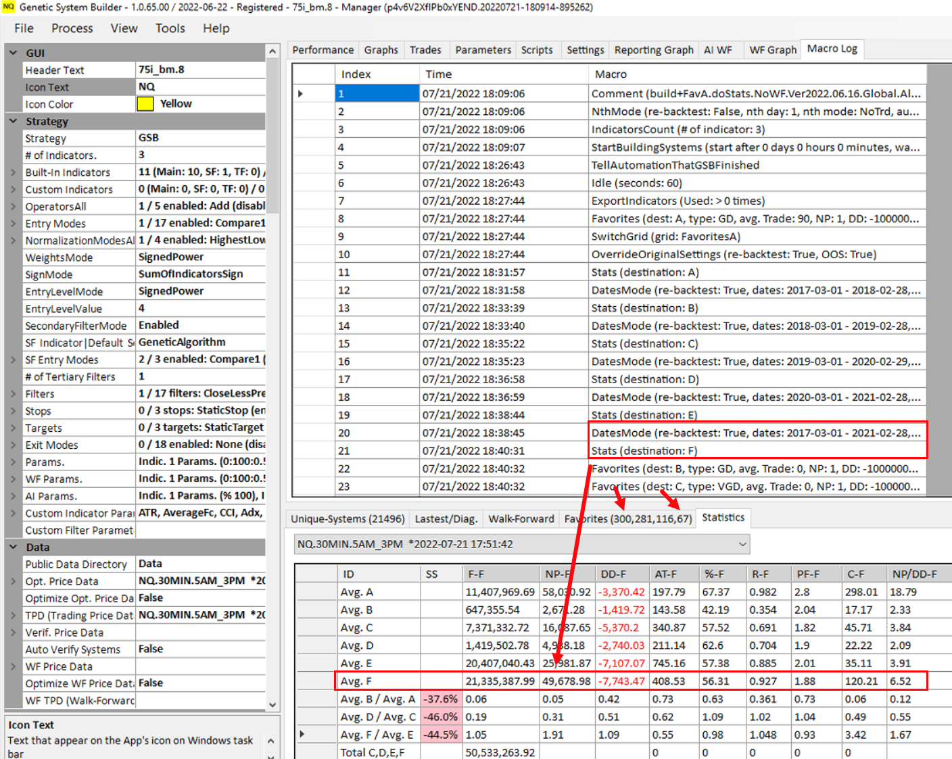Open the Tools menu
Image resolution: width=952 pixels, height=759 pixels.
170,28
